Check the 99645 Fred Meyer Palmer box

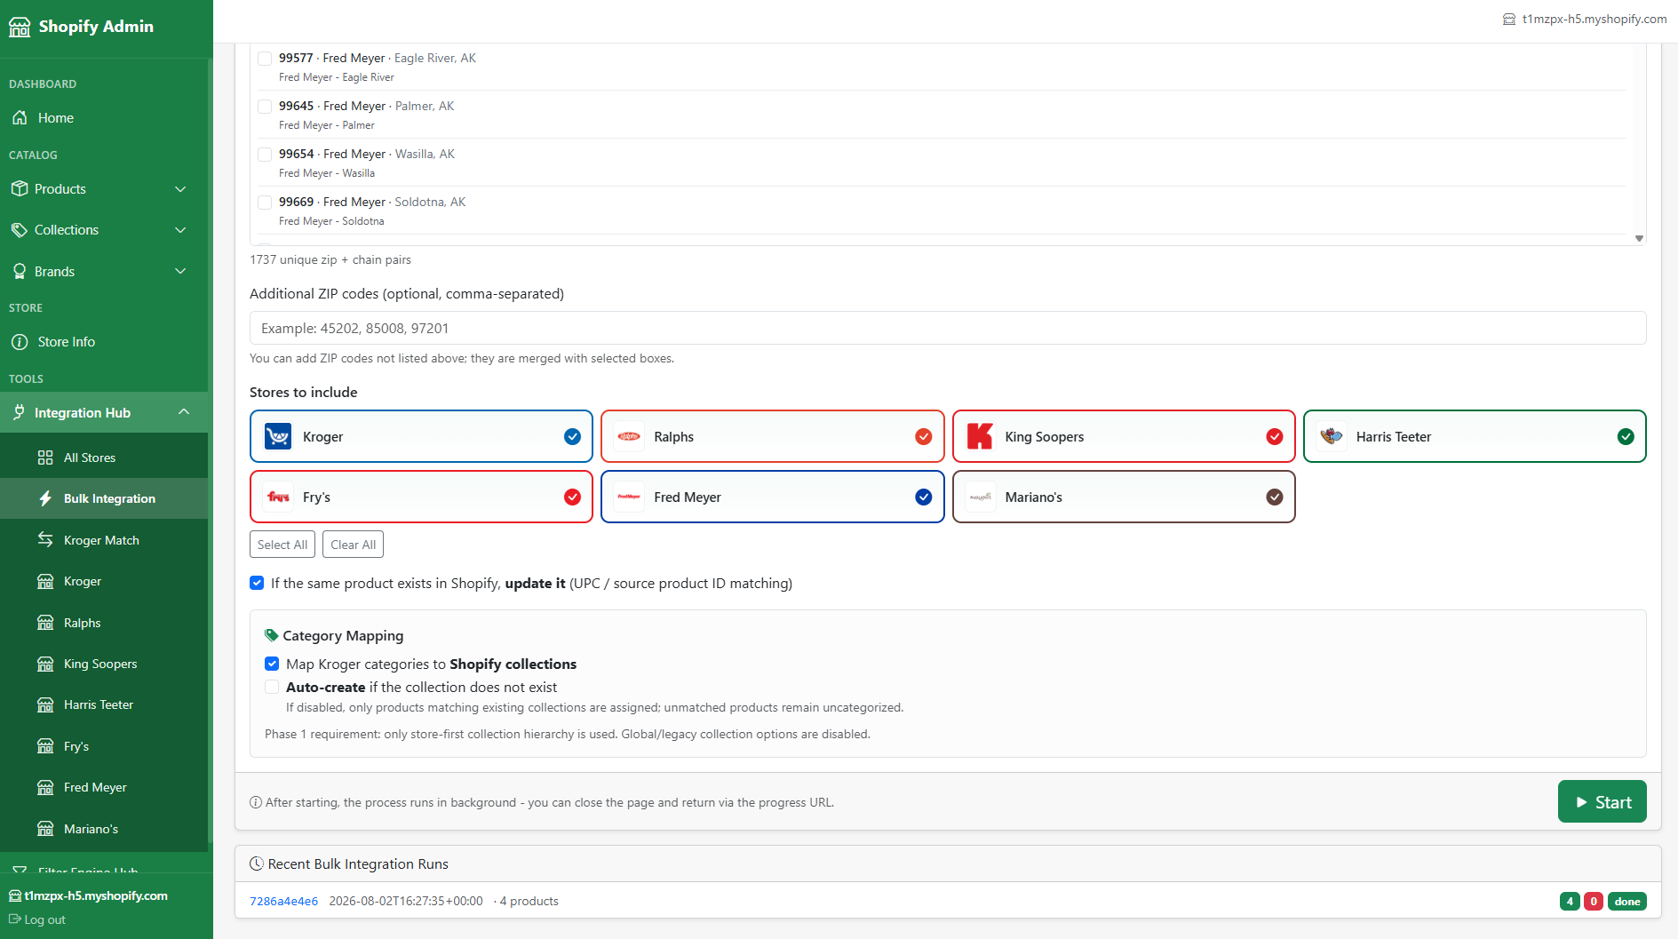(265, 107)
